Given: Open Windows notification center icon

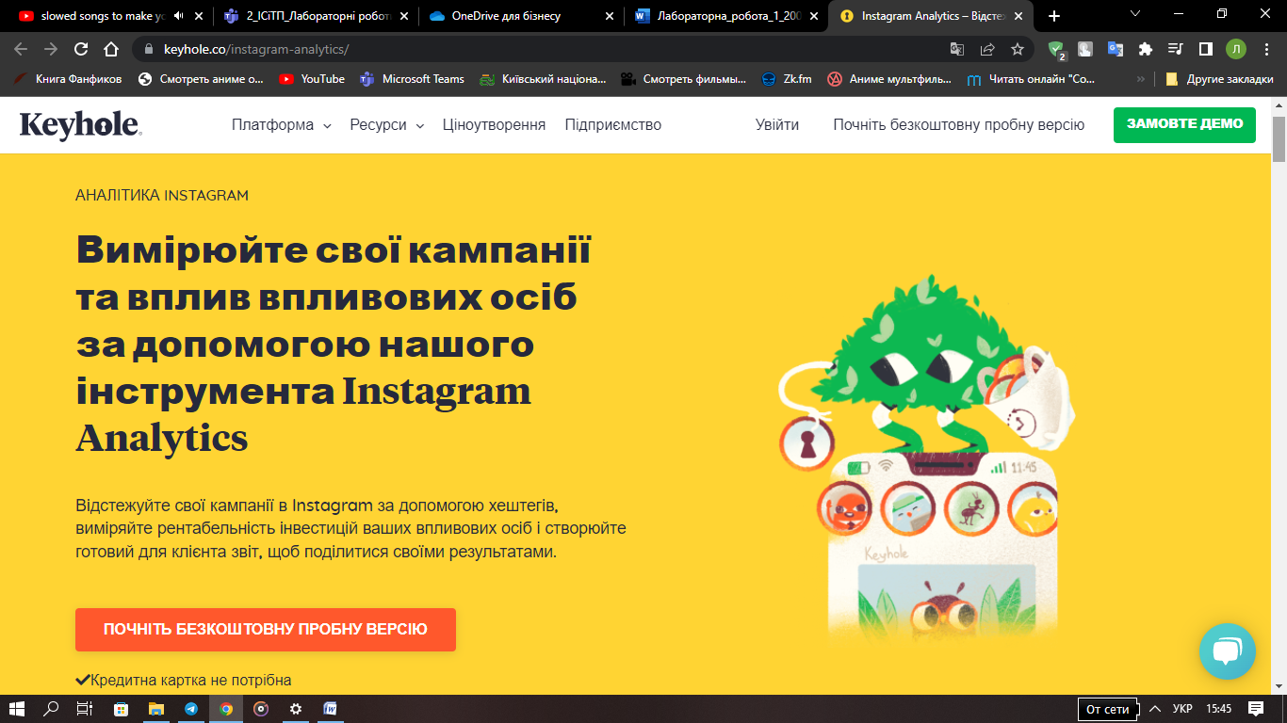Looking at the screenshot, I should [1256, 709].
